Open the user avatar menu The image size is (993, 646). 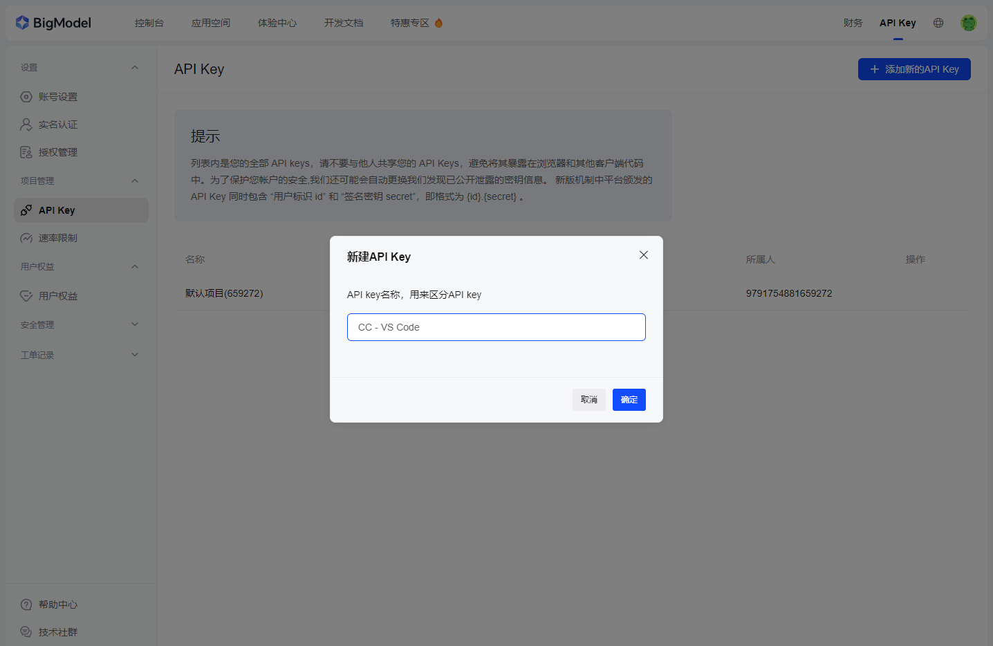click(968, 23)
